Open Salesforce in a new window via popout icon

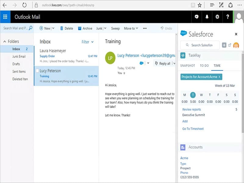(229, 45)
